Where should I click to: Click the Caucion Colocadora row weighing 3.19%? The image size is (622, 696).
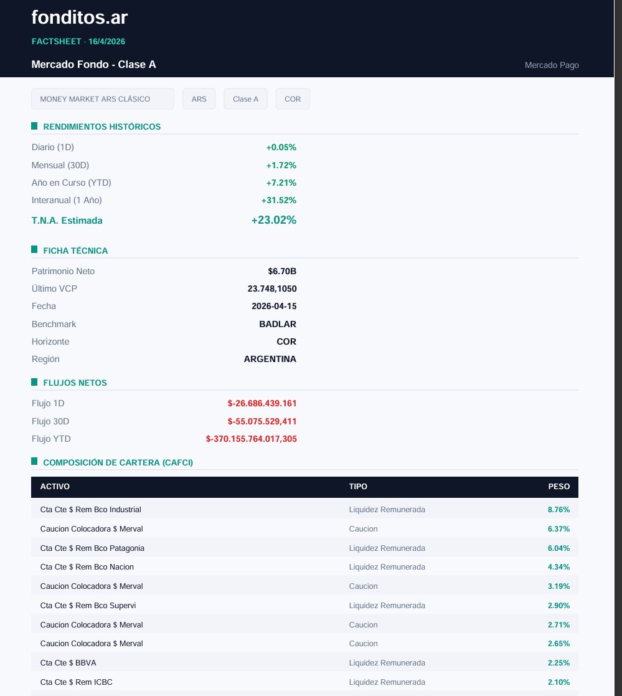click(305, 586)
